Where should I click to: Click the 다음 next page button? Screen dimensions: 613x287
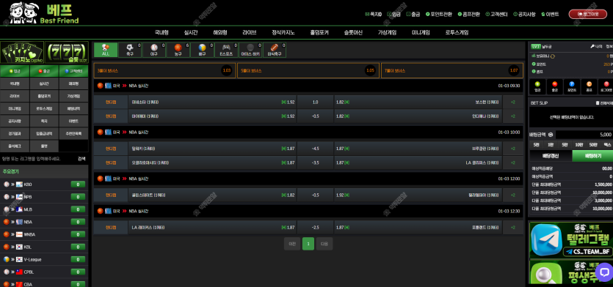[x=324, y=244]
